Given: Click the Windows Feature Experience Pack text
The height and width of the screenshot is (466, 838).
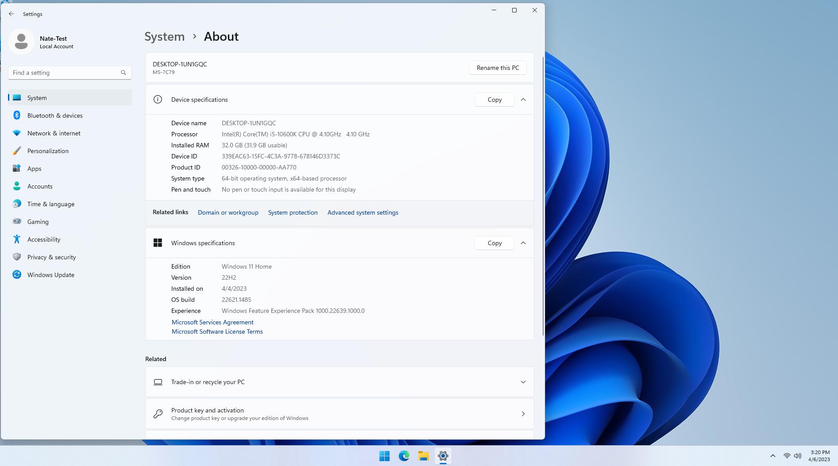Looking at the screenshot, I should (293, 311).
